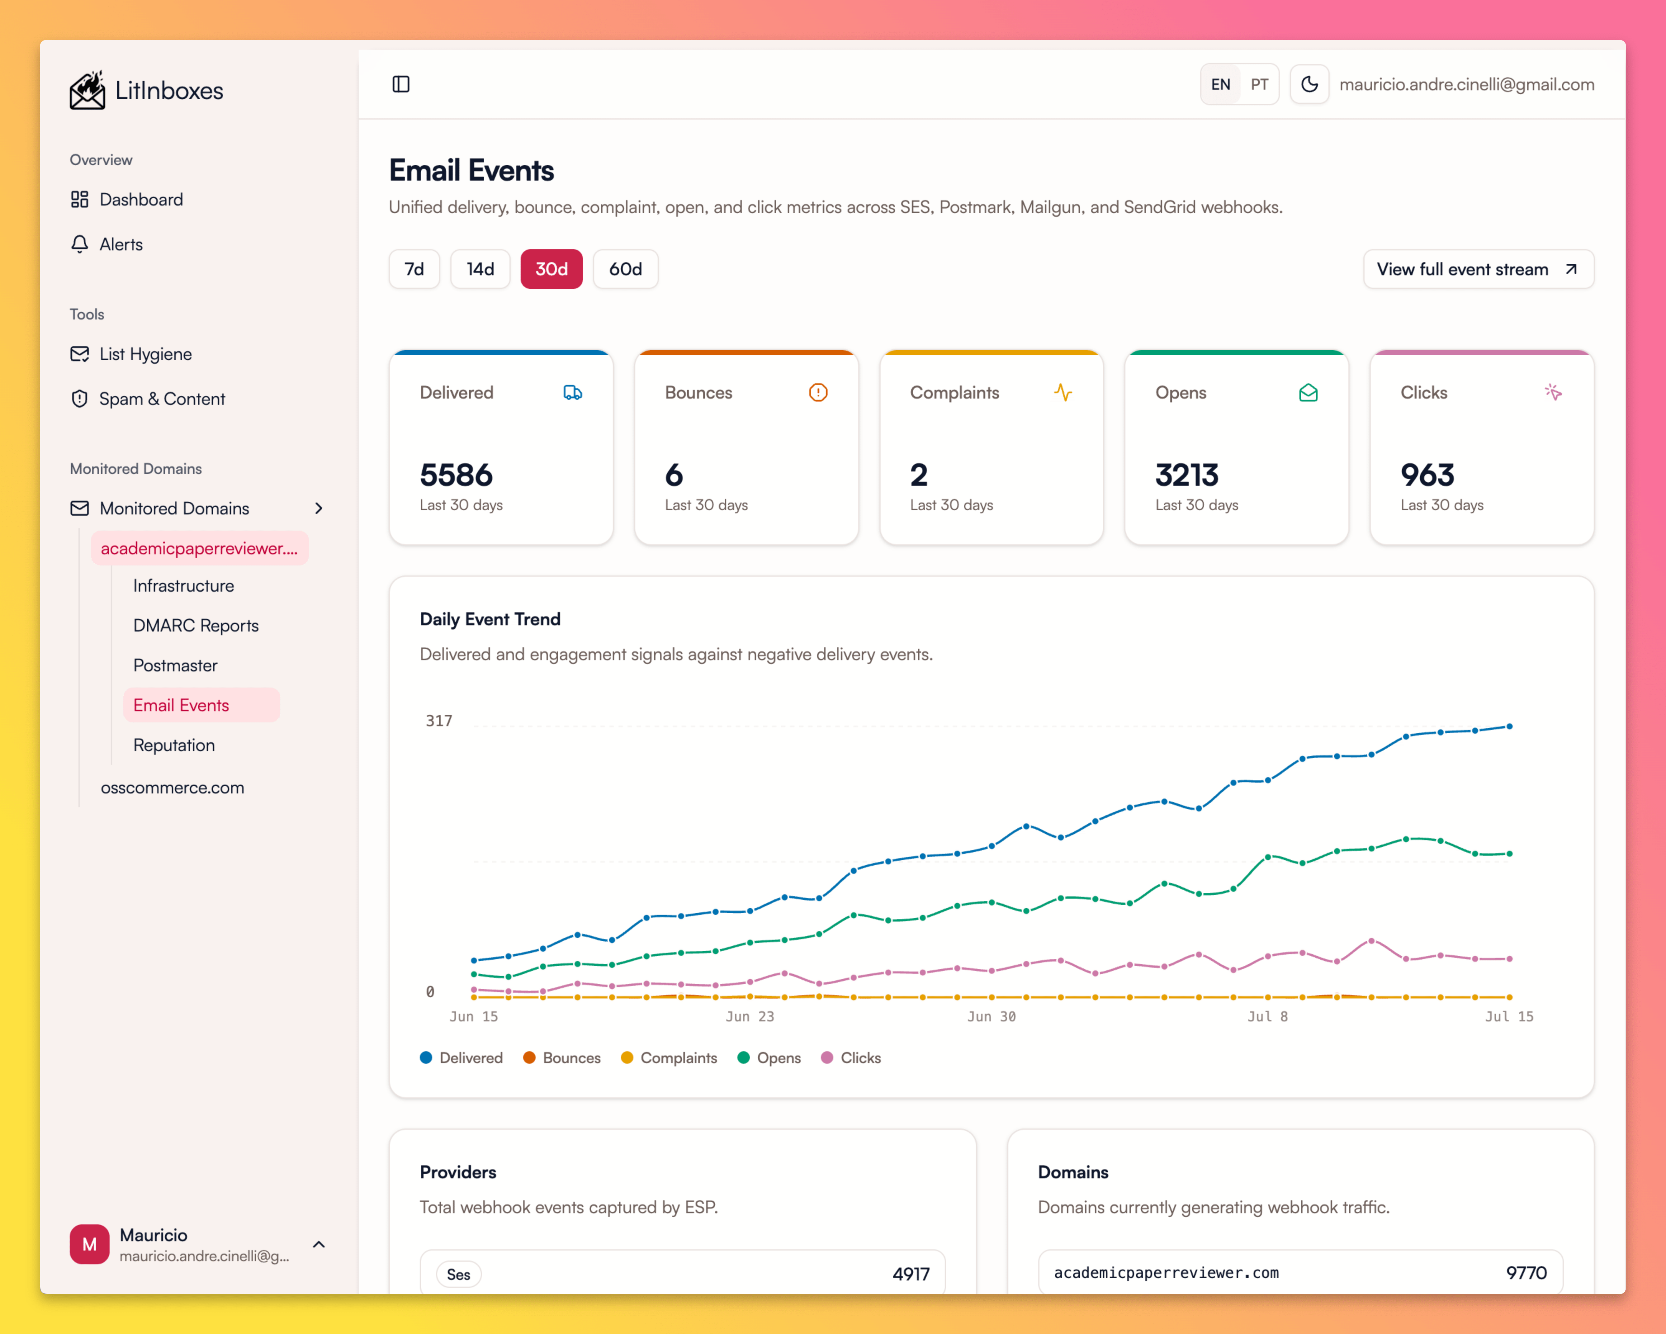Click the Email Events page title
1666x1334 pixels.
[x=471, y=170]
